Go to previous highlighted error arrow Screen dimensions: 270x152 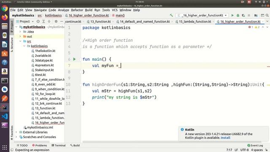(263, 27)
